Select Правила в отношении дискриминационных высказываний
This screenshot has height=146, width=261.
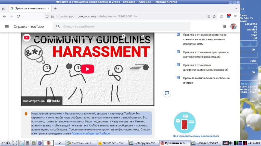click(205, 67)
